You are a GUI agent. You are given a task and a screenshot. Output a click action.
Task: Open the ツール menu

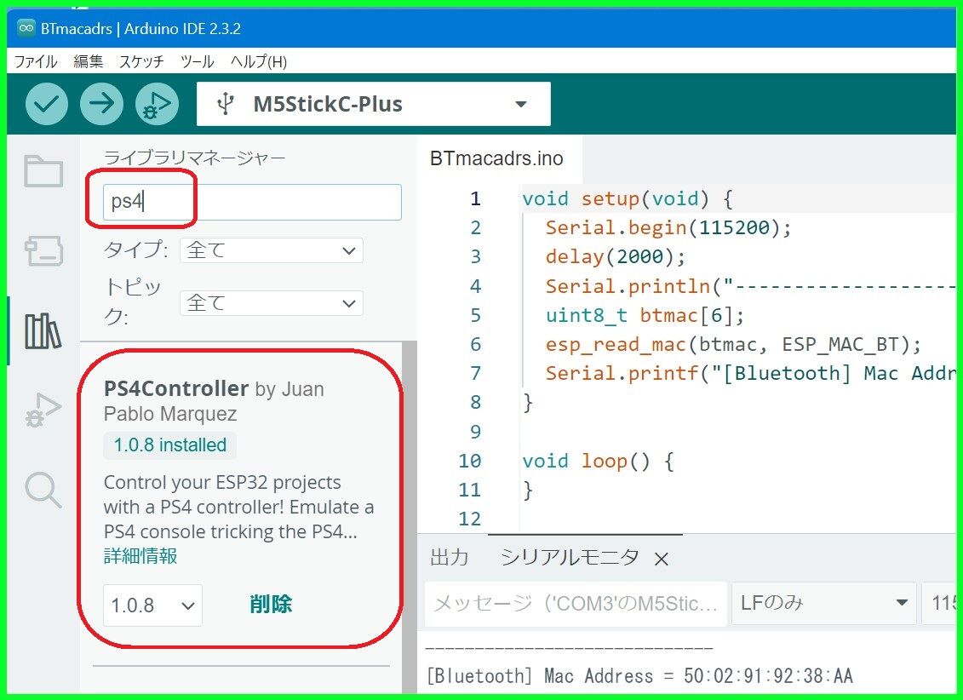(197, 61)
